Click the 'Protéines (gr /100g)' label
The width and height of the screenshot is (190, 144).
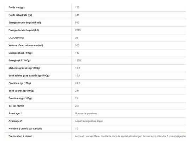pos(20,98)
